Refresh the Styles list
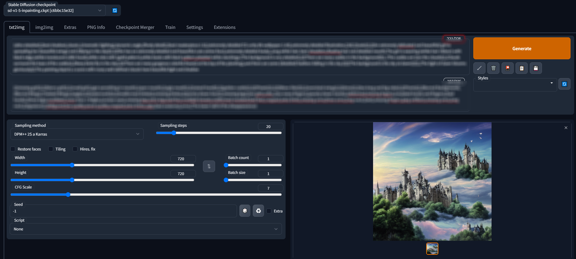The image size is (576, 259). click(x=564, y=84)
